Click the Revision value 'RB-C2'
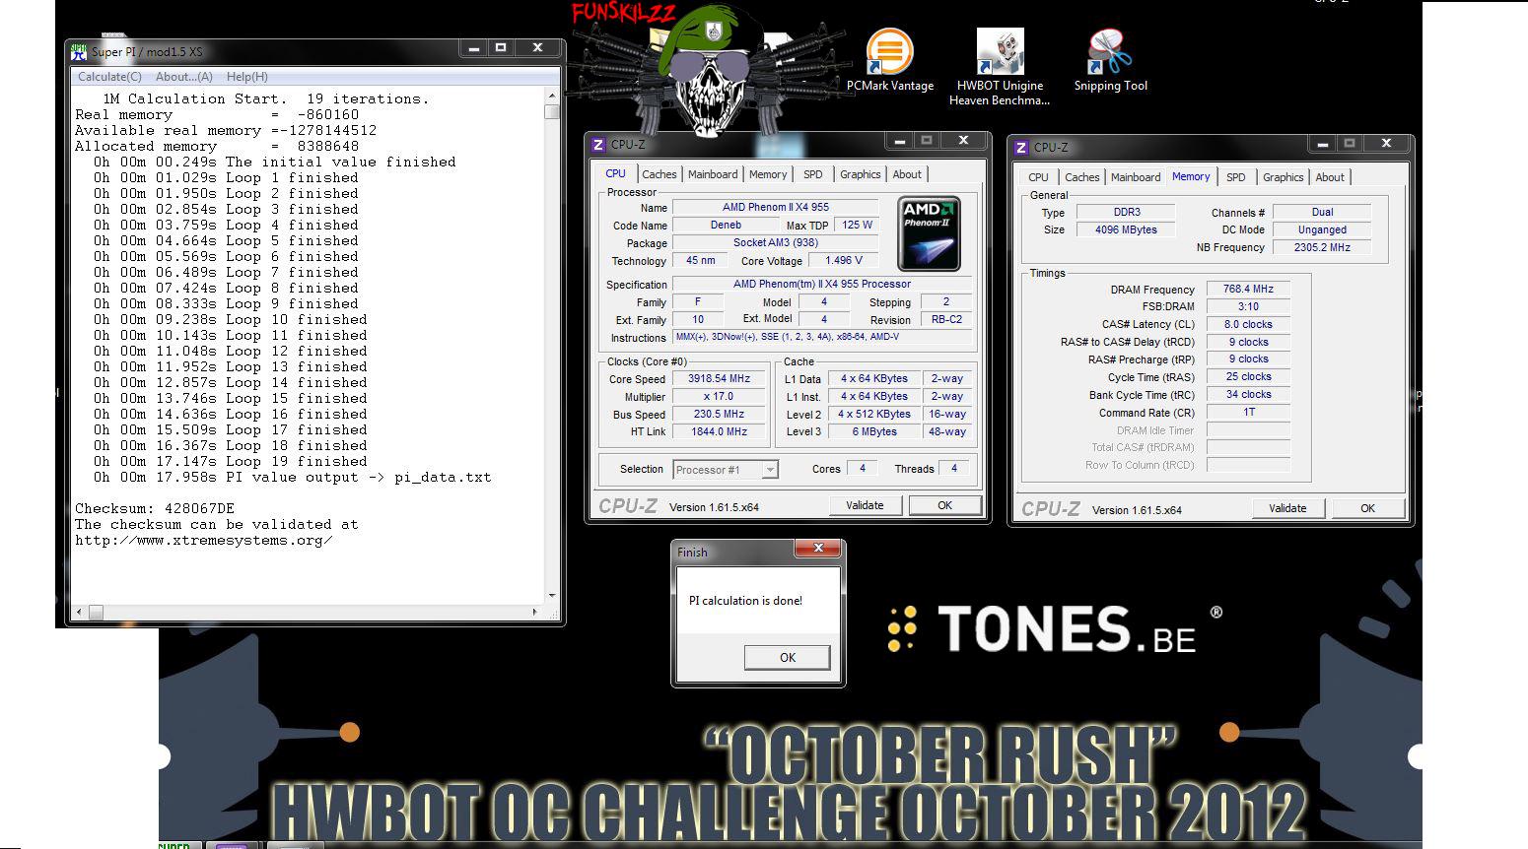Screen dimensions: 1528x849 (946, 320)
